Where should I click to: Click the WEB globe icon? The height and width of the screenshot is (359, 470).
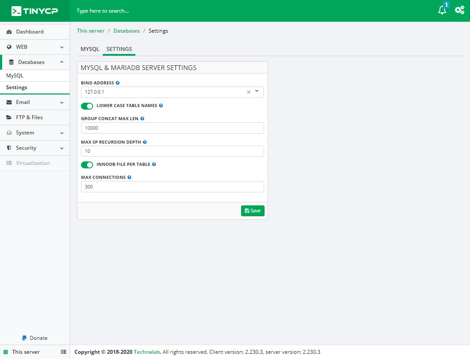click(9, 47)
